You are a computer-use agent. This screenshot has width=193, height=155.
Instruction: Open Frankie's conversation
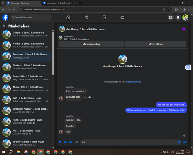pyautogui.click(x=26, y=45)
